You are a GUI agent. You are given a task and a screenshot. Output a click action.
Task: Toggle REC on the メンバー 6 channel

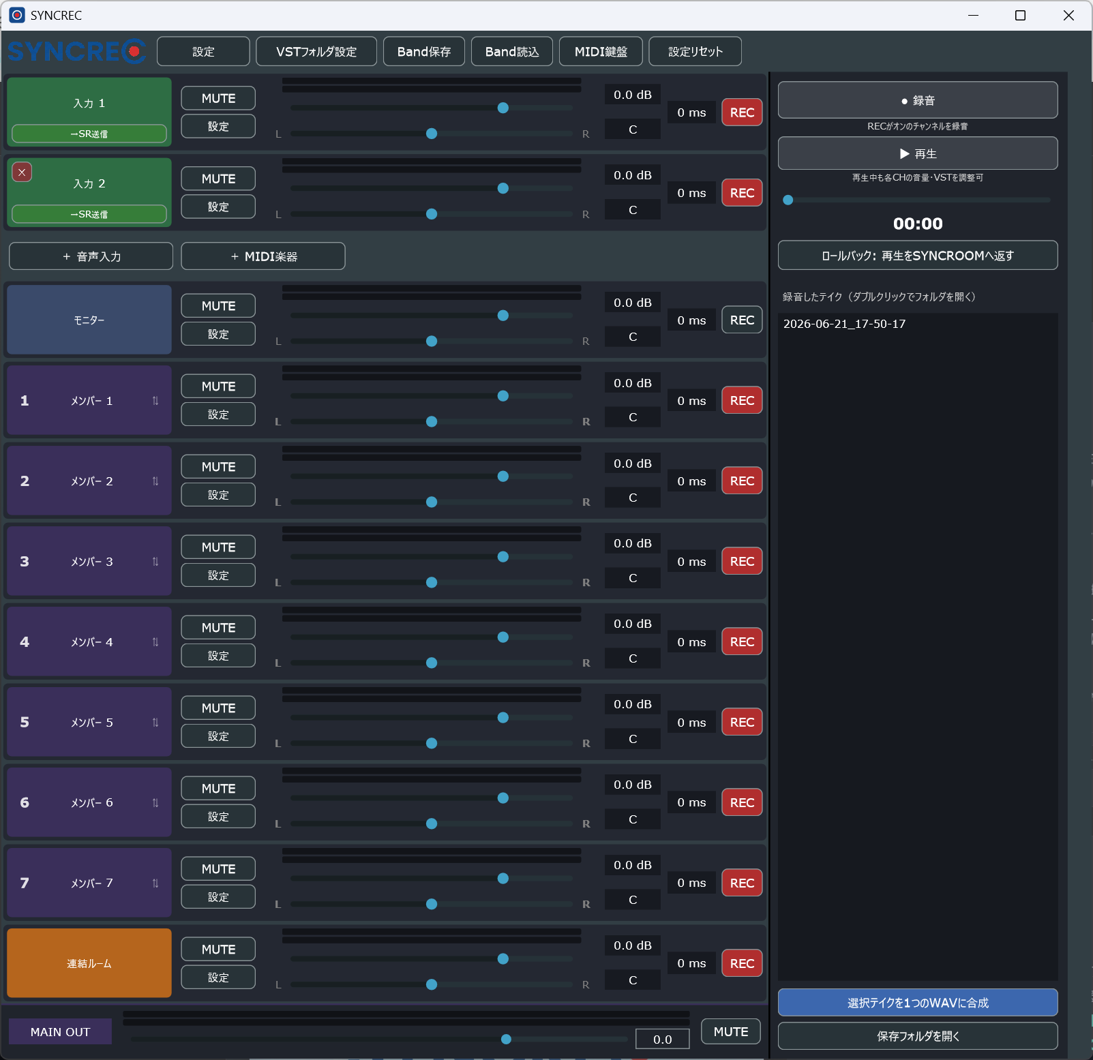pos(742,803)
